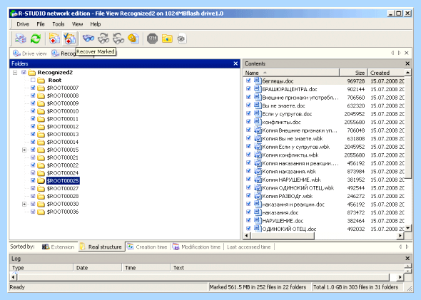The image size is (421, 300).
Task: Collapse the Recognized2 tree node
Action: coord(15,73)
